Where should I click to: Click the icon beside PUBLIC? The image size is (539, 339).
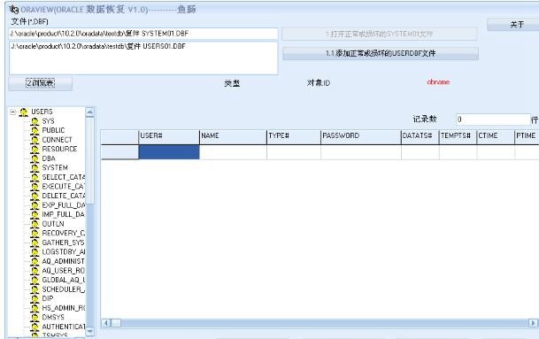pos(35,131)
